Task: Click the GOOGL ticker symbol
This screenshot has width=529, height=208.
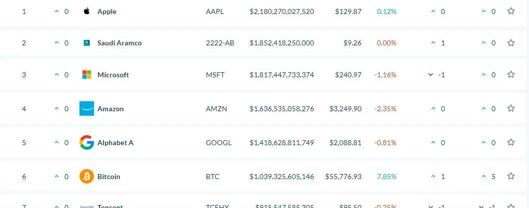Action: point(218,143)
